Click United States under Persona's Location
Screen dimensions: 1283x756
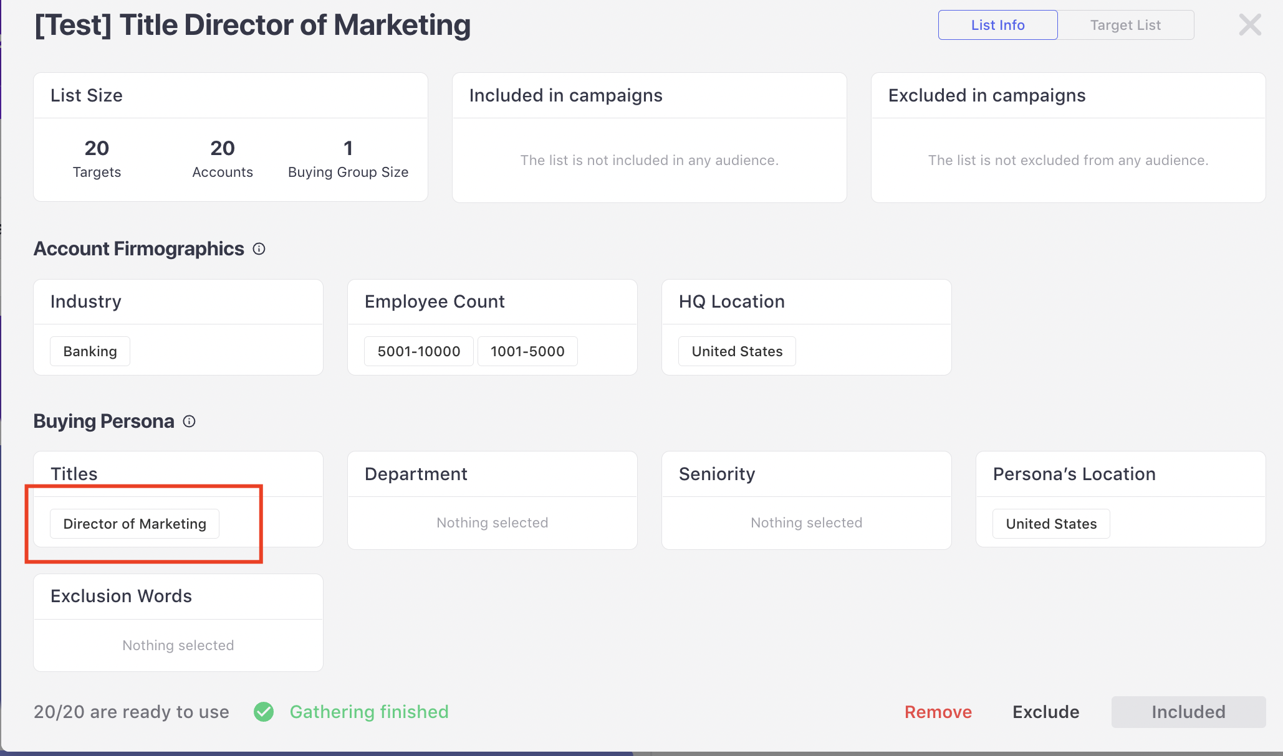pyautogui.click(x=1050, y=524)
